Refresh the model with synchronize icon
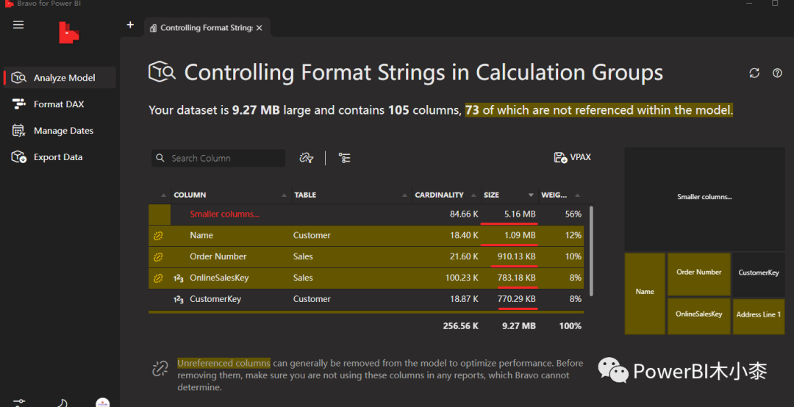Viewport: 794px width, 407px height. (754, 73)
